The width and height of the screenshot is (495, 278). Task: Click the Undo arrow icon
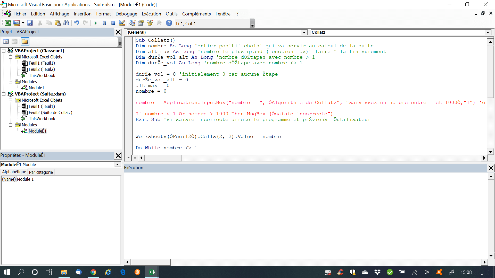(77, 23)
